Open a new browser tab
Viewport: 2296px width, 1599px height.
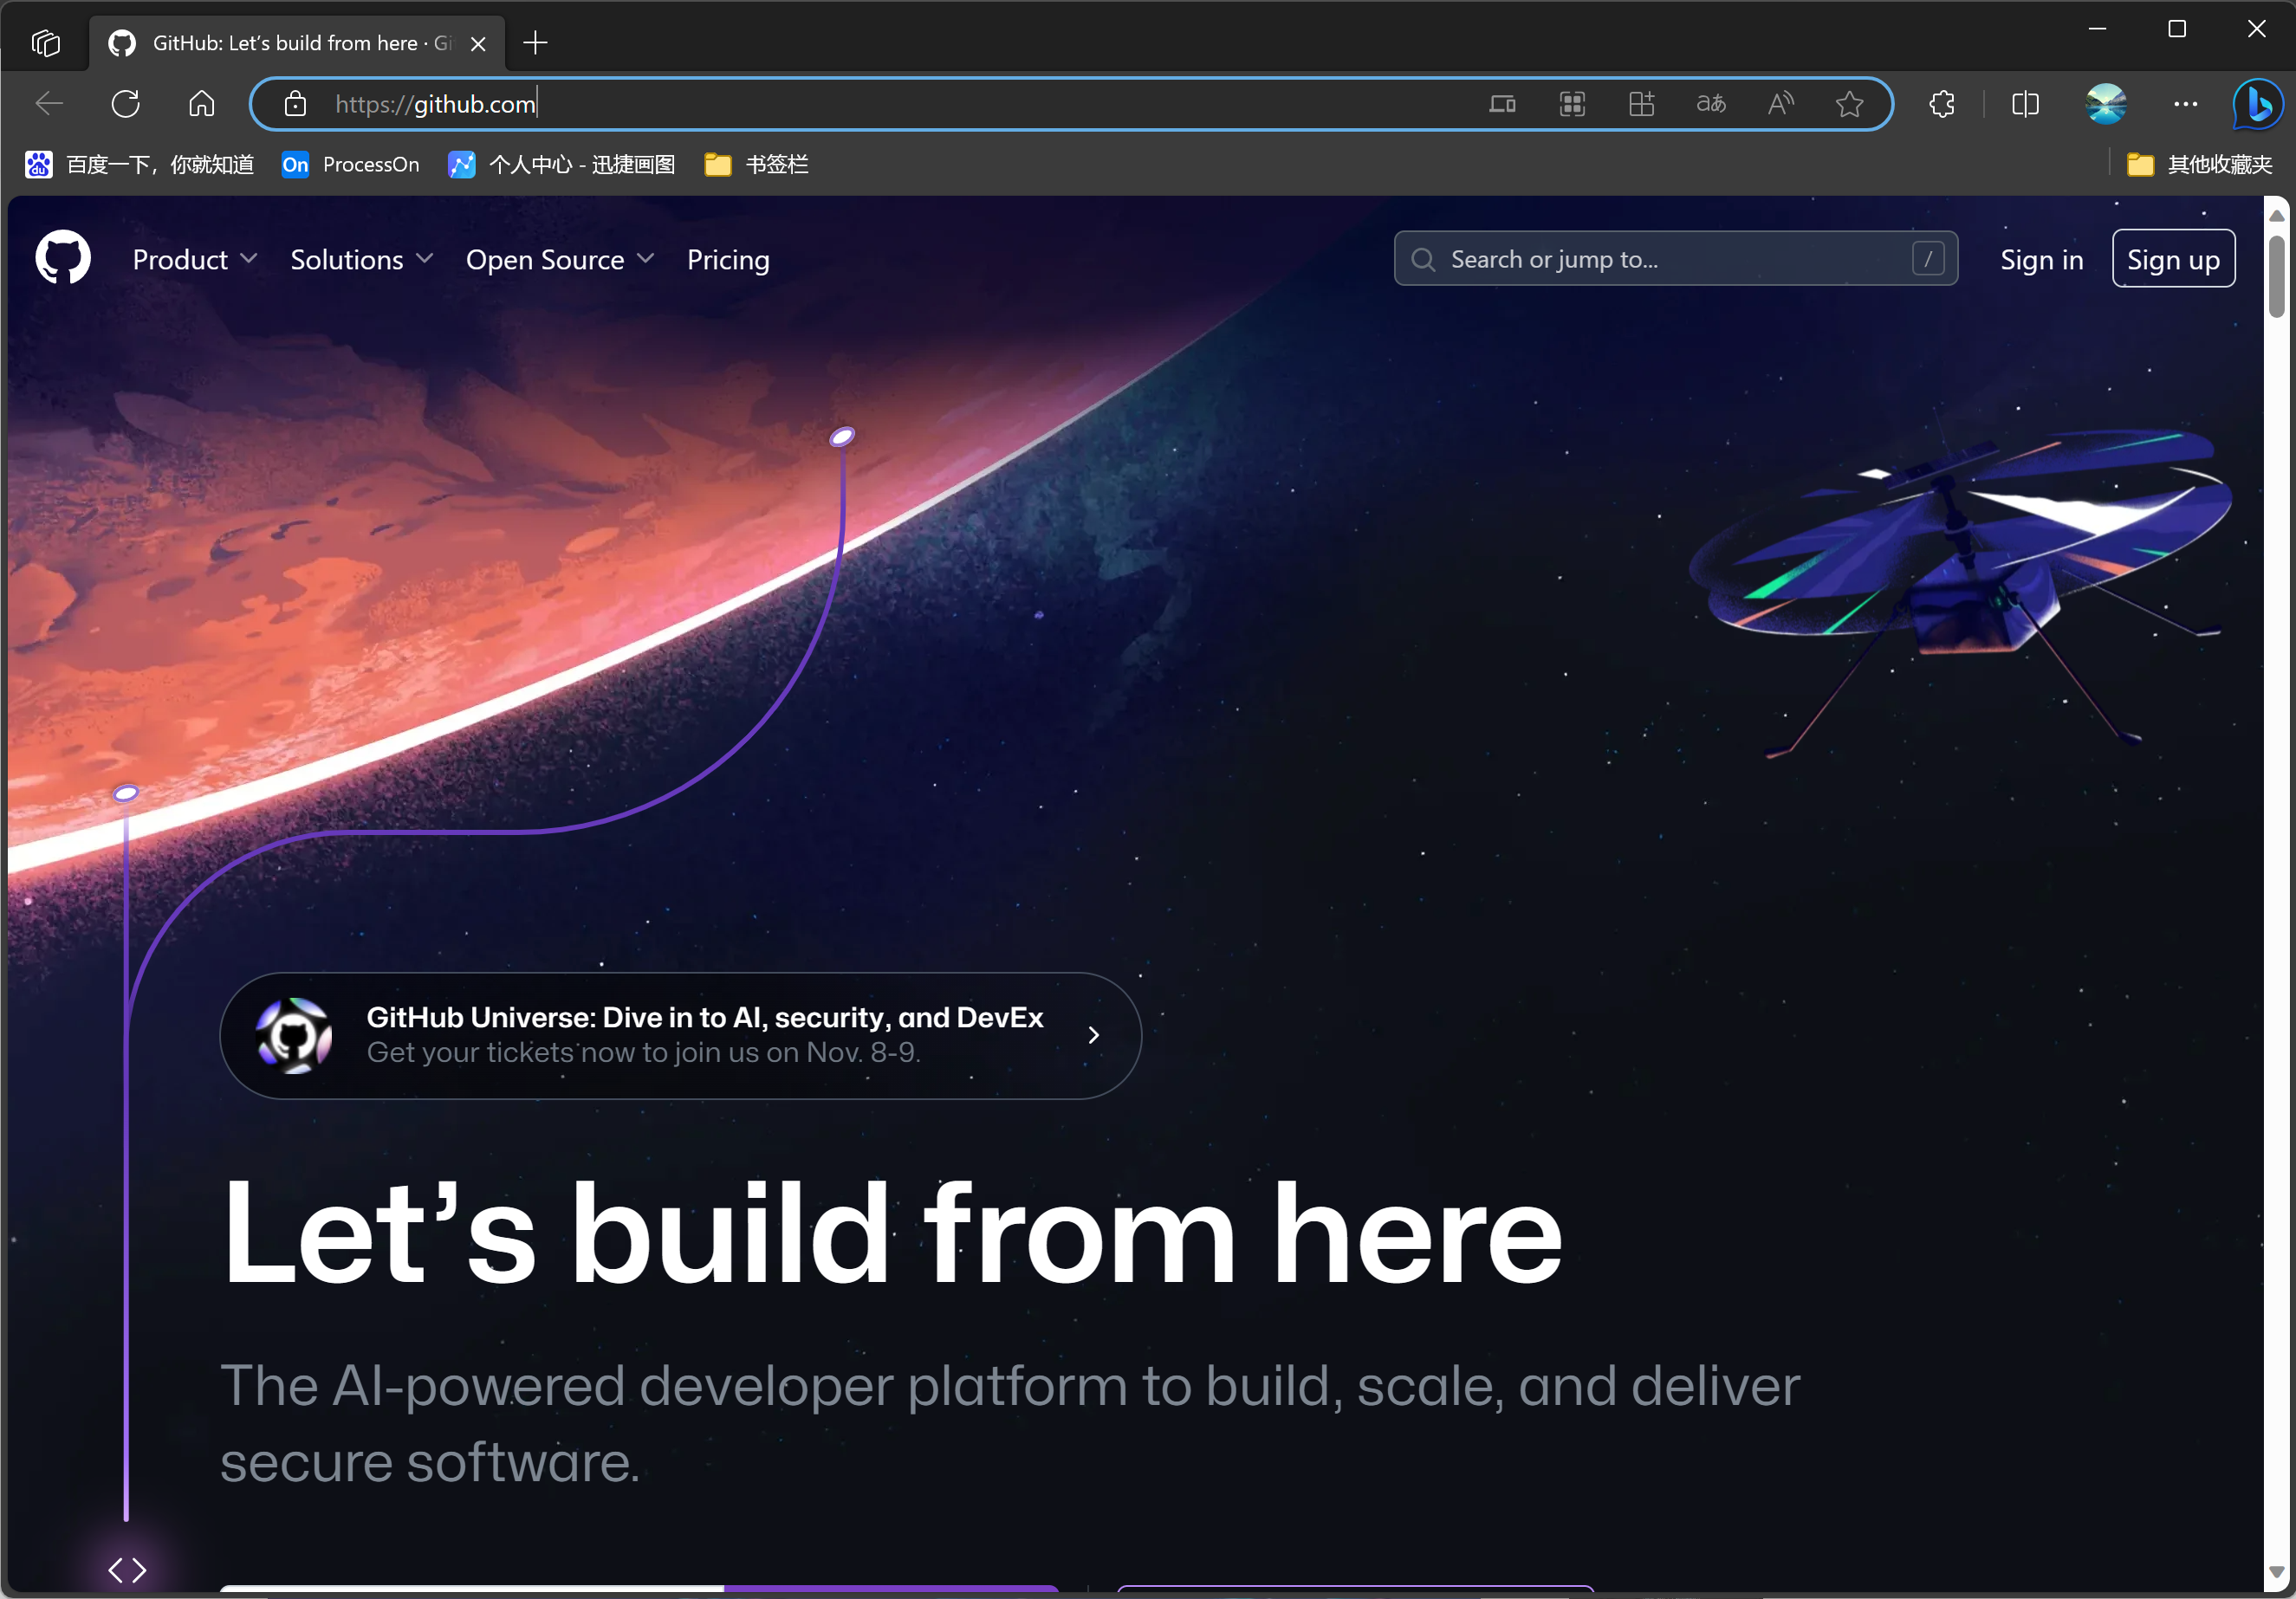[536, 43]
